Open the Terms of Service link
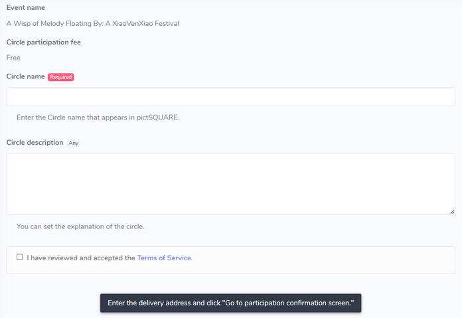462x318 pixels. tap(164, 258)
